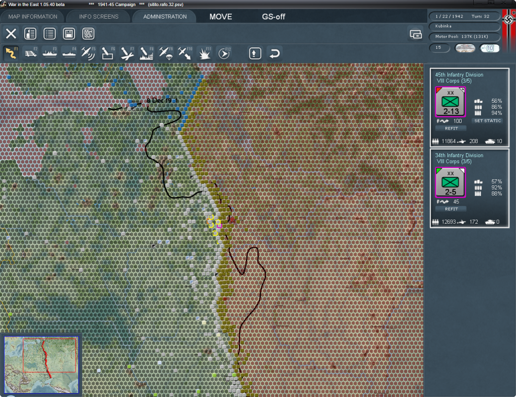Screen dimensions: 516x397
Task: Click the MOVE mode label
Action: click(221, 17)
